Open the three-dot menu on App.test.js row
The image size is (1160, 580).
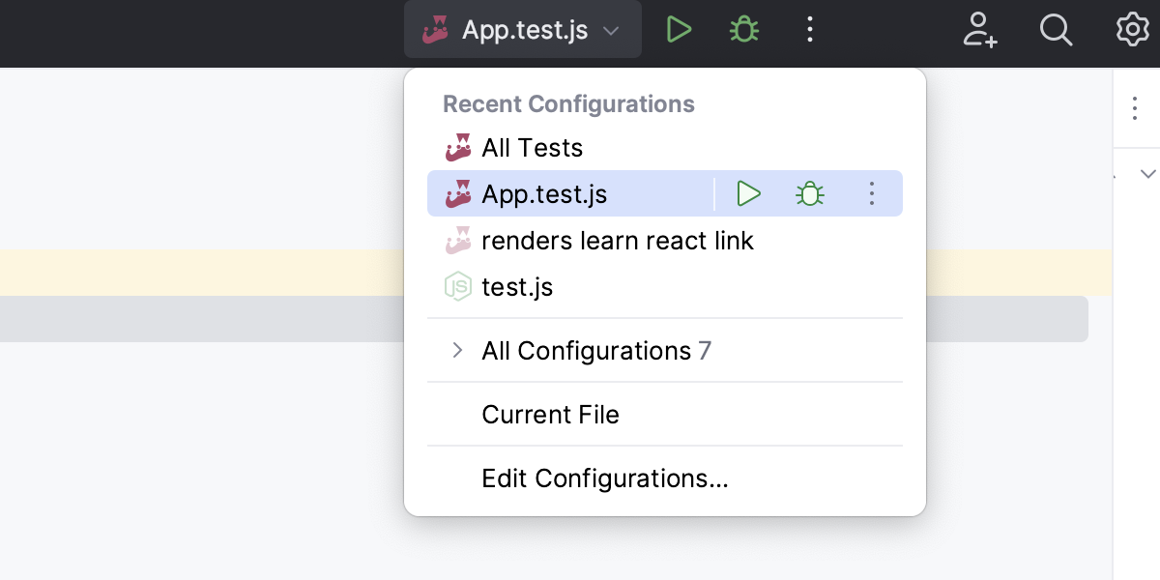point(871,193)
